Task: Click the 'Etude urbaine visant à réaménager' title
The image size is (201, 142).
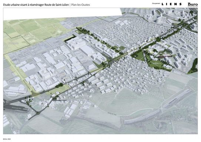Action: click(x=23, y=5)
